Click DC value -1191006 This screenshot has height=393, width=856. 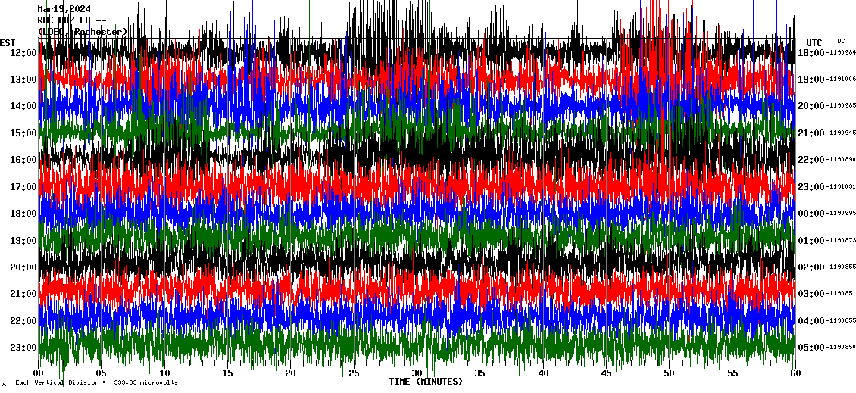840,80
